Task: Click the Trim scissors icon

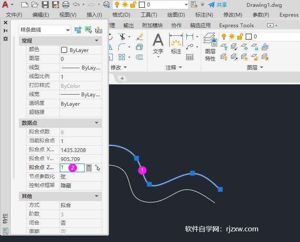Action: [122, 36]
